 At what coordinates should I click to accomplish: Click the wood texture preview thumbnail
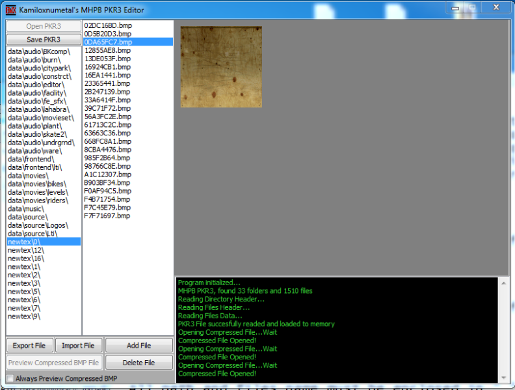[x=221, y=66]
